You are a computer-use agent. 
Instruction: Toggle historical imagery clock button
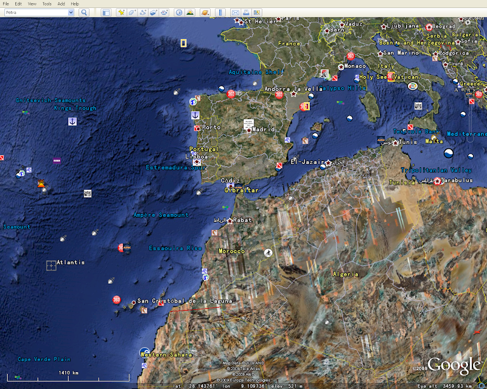(179, 12)
